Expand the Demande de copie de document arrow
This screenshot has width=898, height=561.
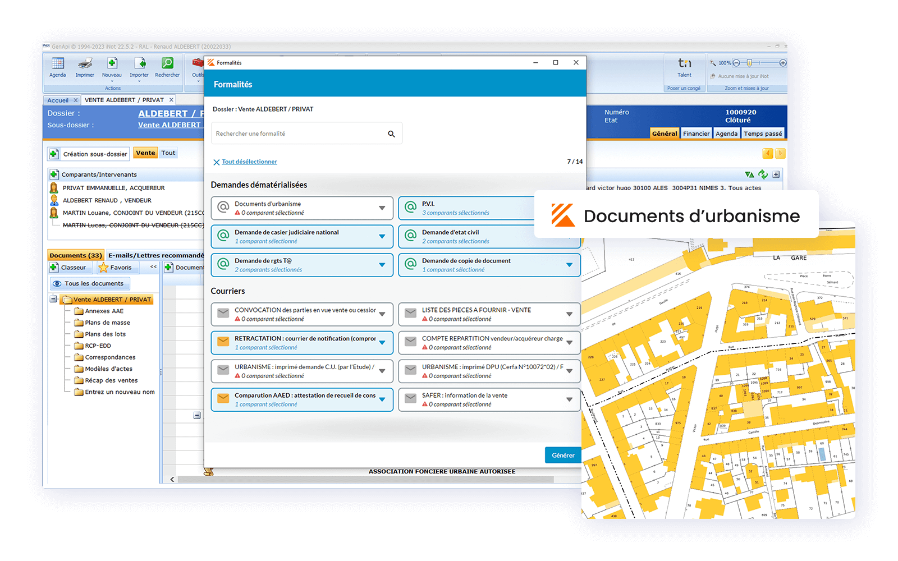click(569, 265)
